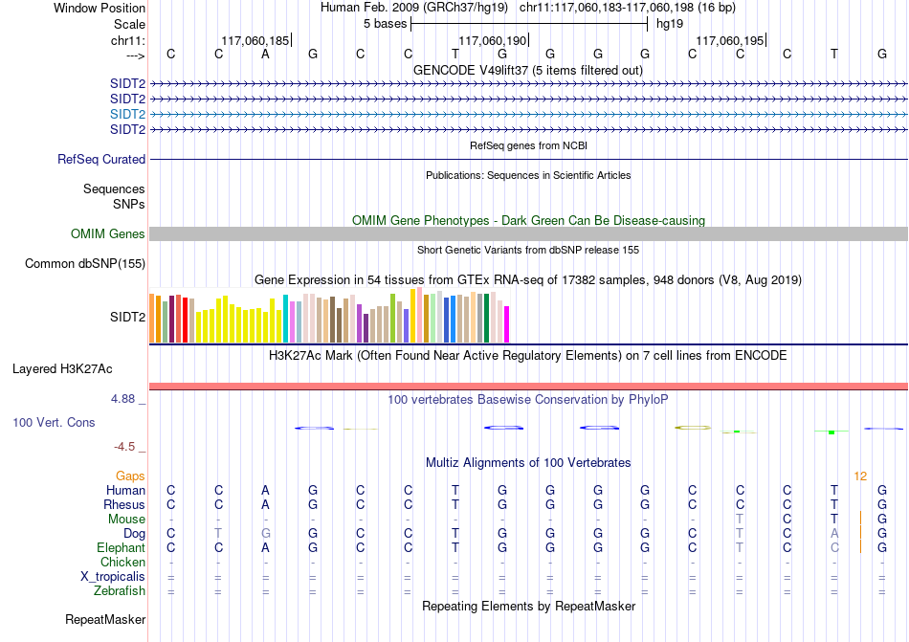Click the gray OMIM Genes bar
909x642 pixels.
528,234
